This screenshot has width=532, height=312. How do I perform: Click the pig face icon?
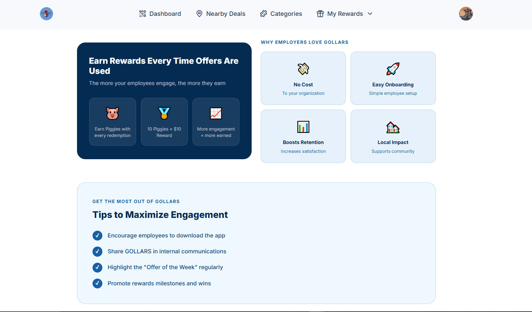click(112, 113)
